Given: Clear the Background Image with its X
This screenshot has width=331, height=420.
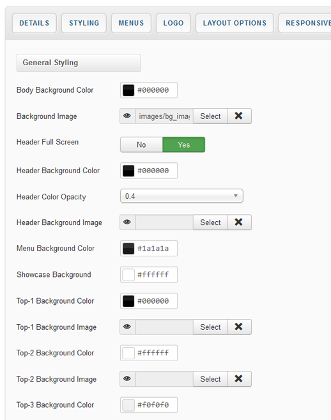Looking at the screenshot, I should [239, 116].
